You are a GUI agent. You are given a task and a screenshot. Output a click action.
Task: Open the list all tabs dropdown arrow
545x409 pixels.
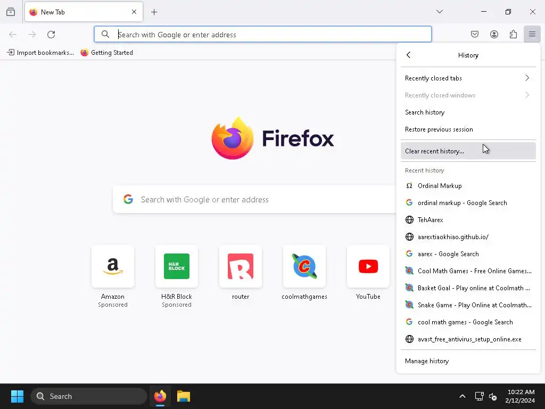[440, 12]
